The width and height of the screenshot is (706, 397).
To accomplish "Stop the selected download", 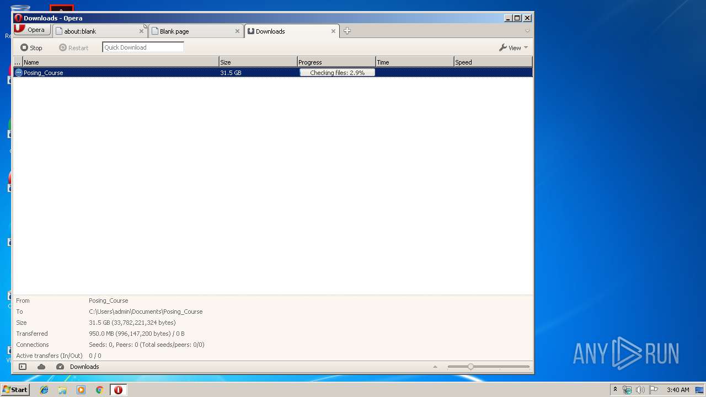I will [31, 47].
